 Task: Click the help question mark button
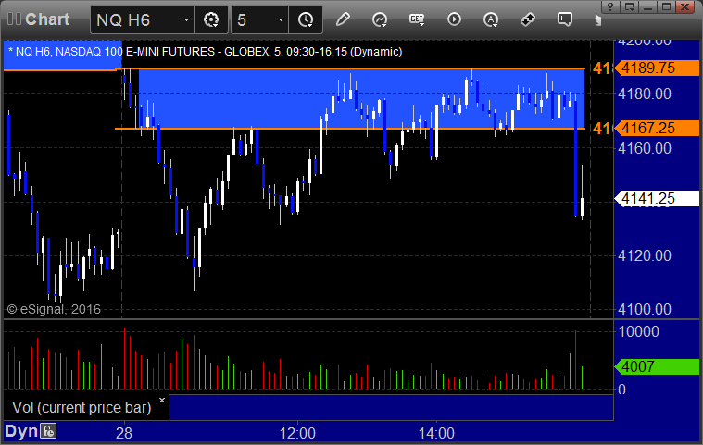pyautogui.click(x=610, y=6)
